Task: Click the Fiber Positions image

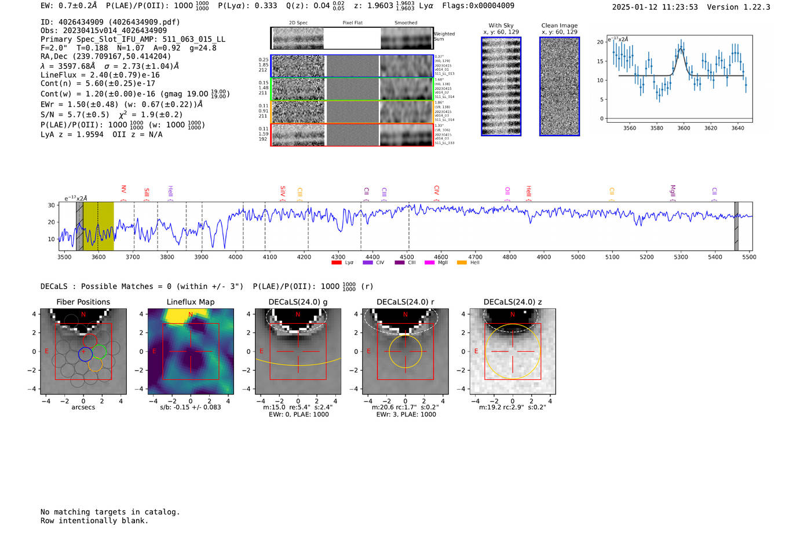Action: (x=83, y=352)
